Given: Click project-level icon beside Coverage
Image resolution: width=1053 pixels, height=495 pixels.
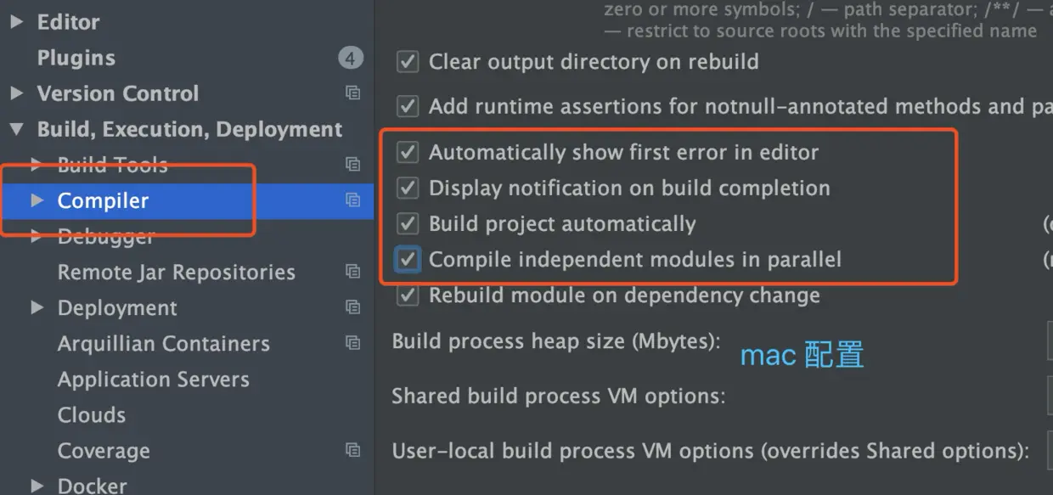Looking at the screenshot, I should click(x=352, y=450).
